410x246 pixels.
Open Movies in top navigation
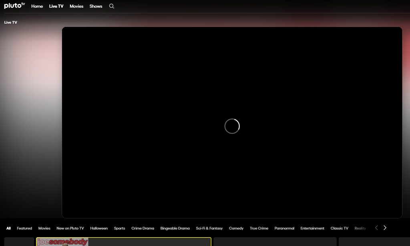point(76,6)
